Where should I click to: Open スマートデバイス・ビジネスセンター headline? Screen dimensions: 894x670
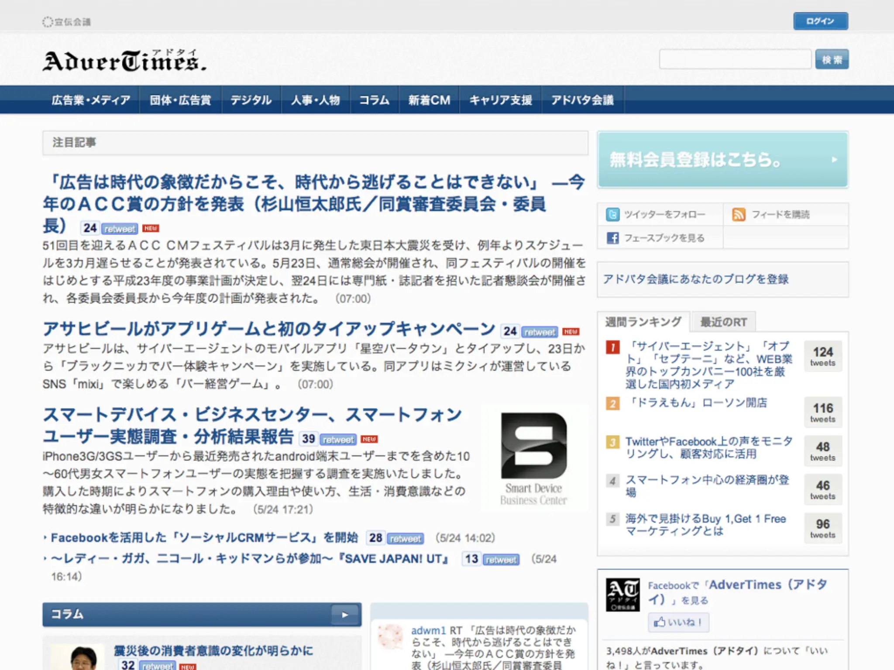coord(252,425)
